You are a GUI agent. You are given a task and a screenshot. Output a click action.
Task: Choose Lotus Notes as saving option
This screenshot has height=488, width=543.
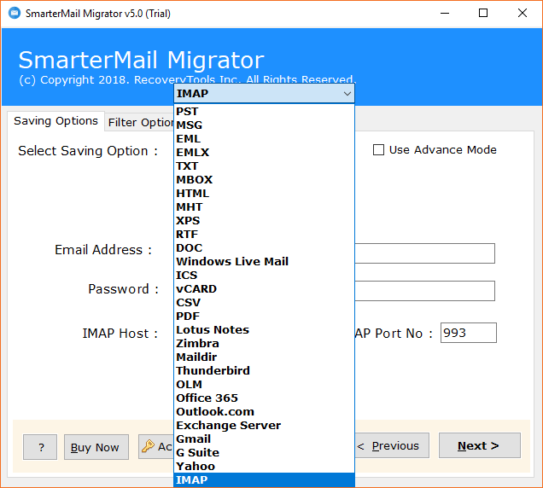(264, 330)
